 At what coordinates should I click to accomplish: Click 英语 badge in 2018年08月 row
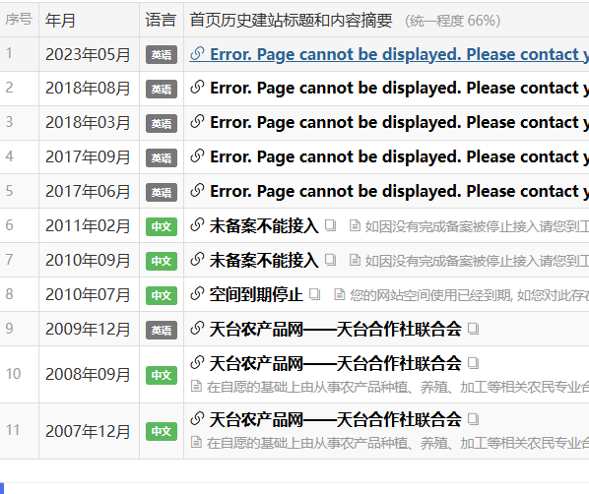[162, 89]
